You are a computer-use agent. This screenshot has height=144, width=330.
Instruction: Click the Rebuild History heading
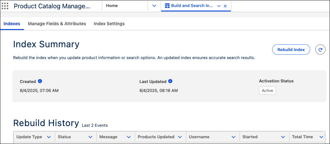(x=46, y=123)
